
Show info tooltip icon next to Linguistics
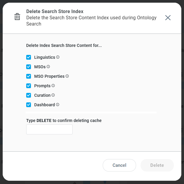(x=58, y=57)
